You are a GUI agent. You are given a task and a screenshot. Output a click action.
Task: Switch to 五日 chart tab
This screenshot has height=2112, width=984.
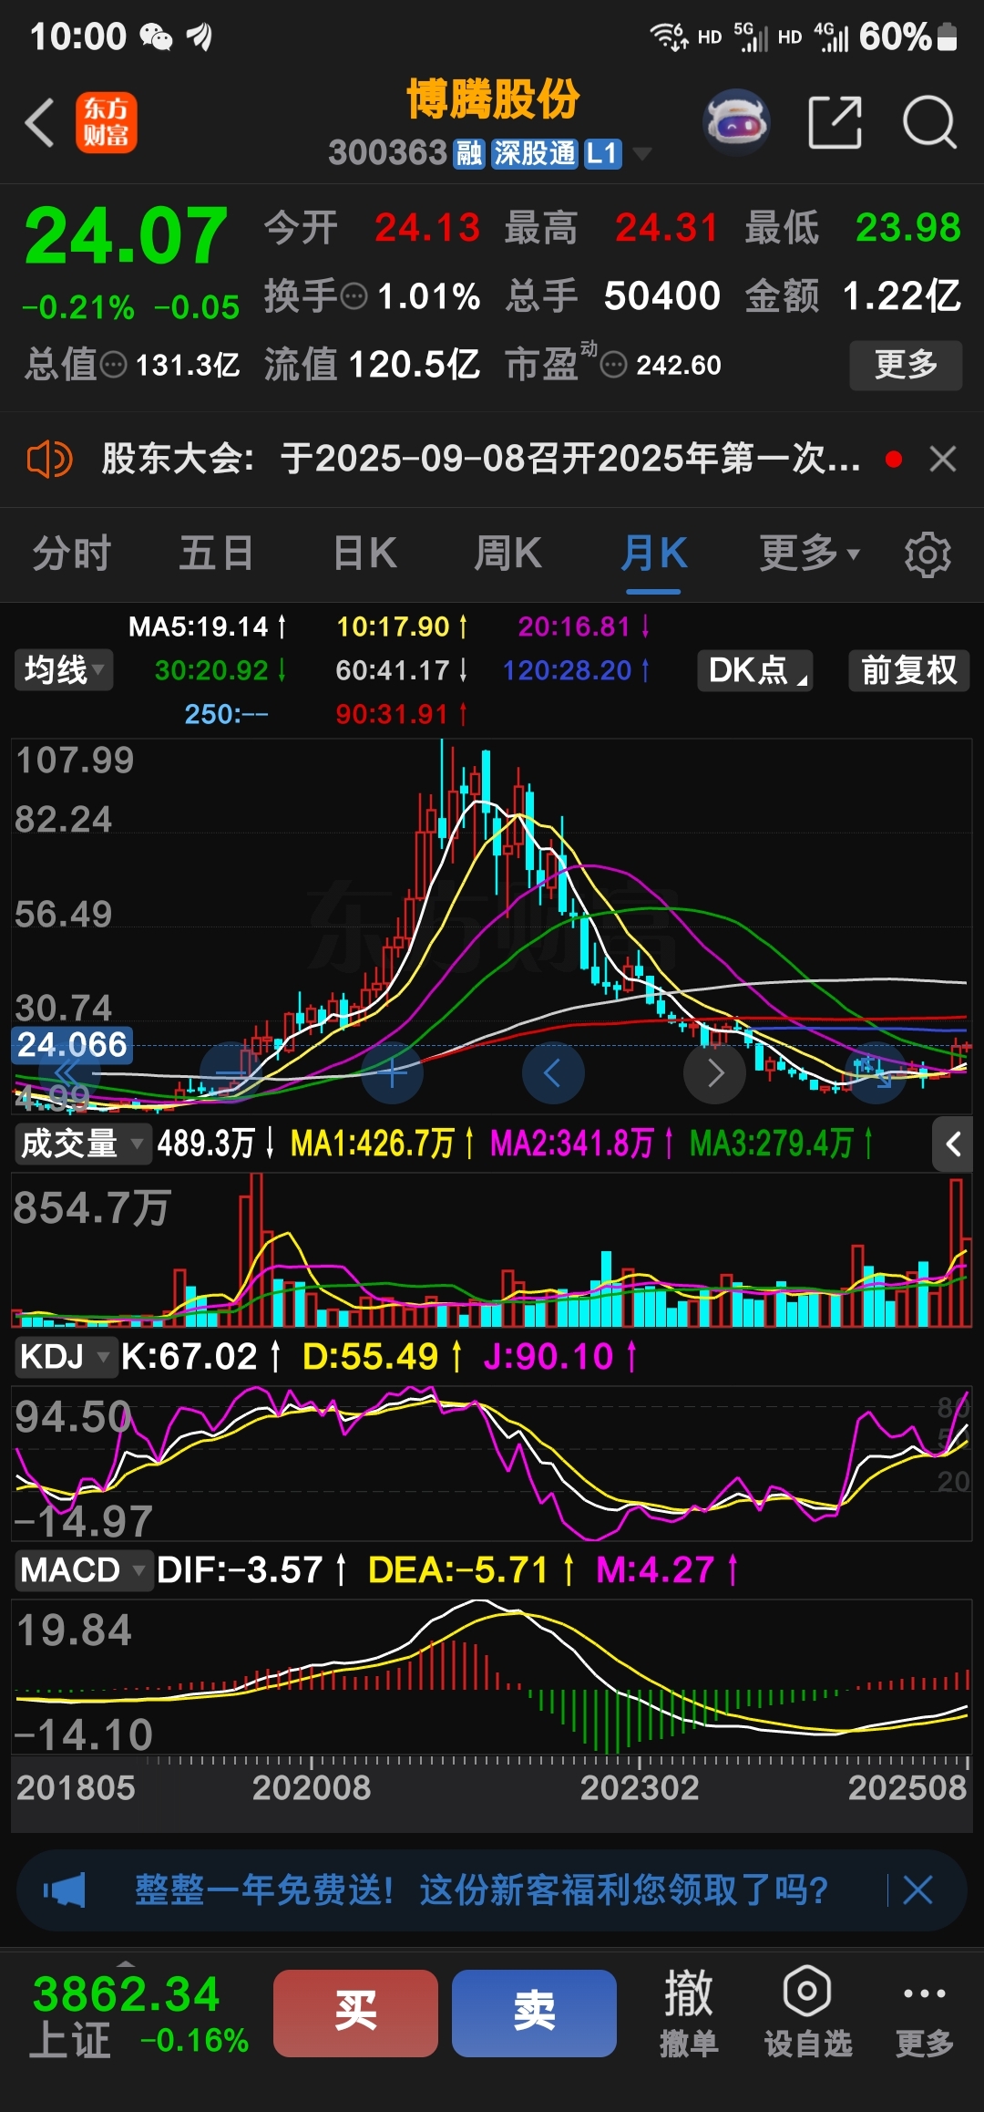tap(216, 554)
